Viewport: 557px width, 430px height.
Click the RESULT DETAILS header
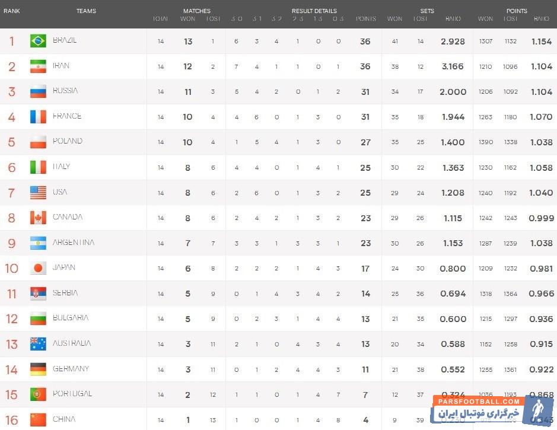coord(314,11)
